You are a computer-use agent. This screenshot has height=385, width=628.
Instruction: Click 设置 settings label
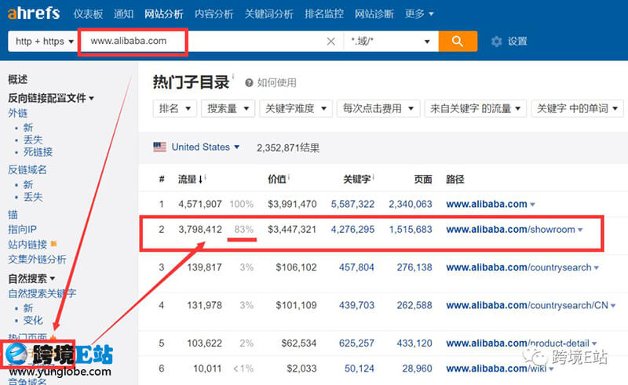point(517,42)
